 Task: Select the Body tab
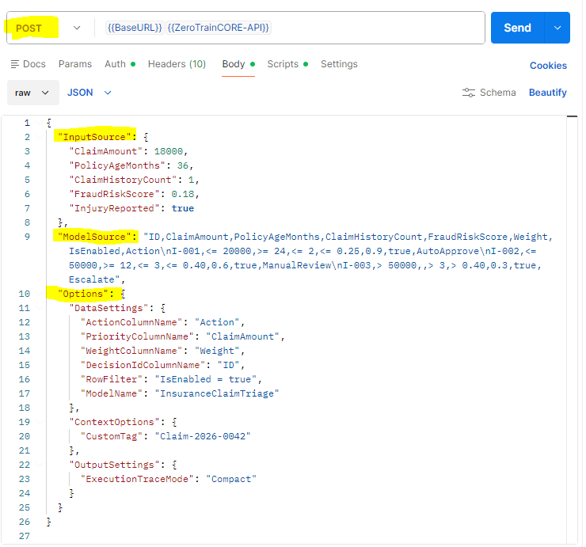click(x=234, y=64)
